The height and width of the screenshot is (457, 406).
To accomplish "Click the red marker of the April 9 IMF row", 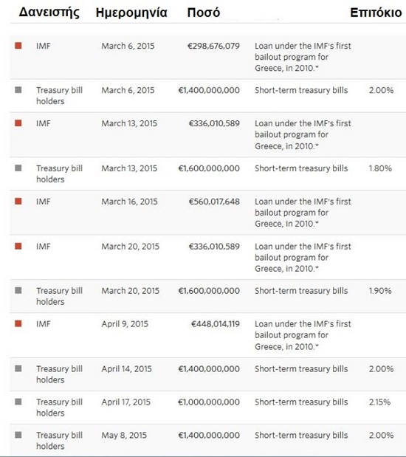I will 18,323.
